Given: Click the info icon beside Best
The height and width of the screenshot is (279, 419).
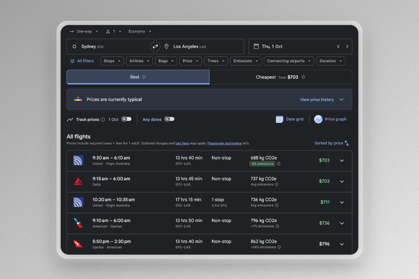Looking at the screenshot, I should click(x=144, y=77).
